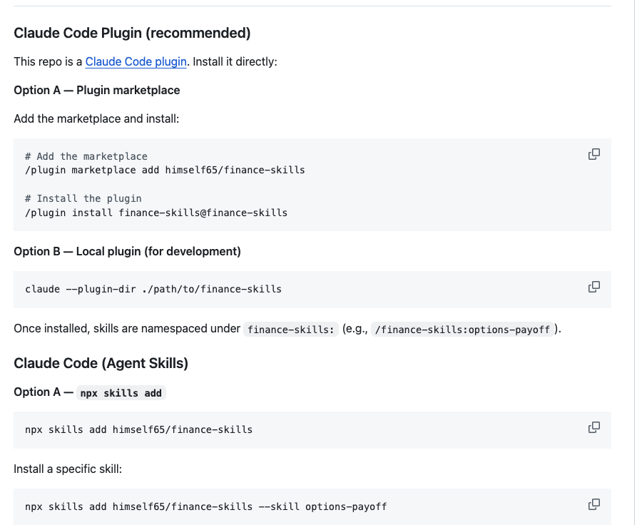Click the "Once installed, skills are namespaced under" text
This screenshot has height=525, width=637.
[127, 328]
